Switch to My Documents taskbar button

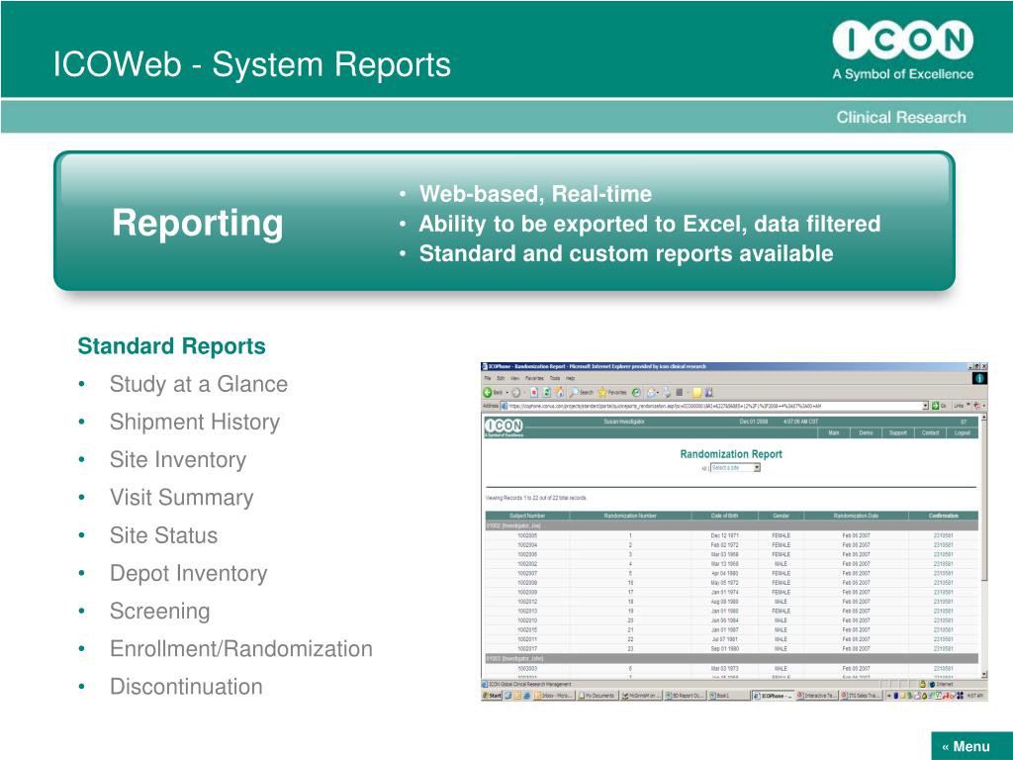pos(597,696)
